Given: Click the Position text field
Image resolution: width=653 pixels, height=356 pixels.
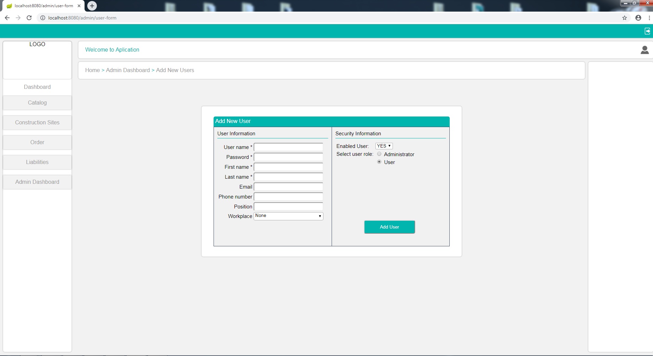Looking at the screenshot, I should click(x=289, y=206).
